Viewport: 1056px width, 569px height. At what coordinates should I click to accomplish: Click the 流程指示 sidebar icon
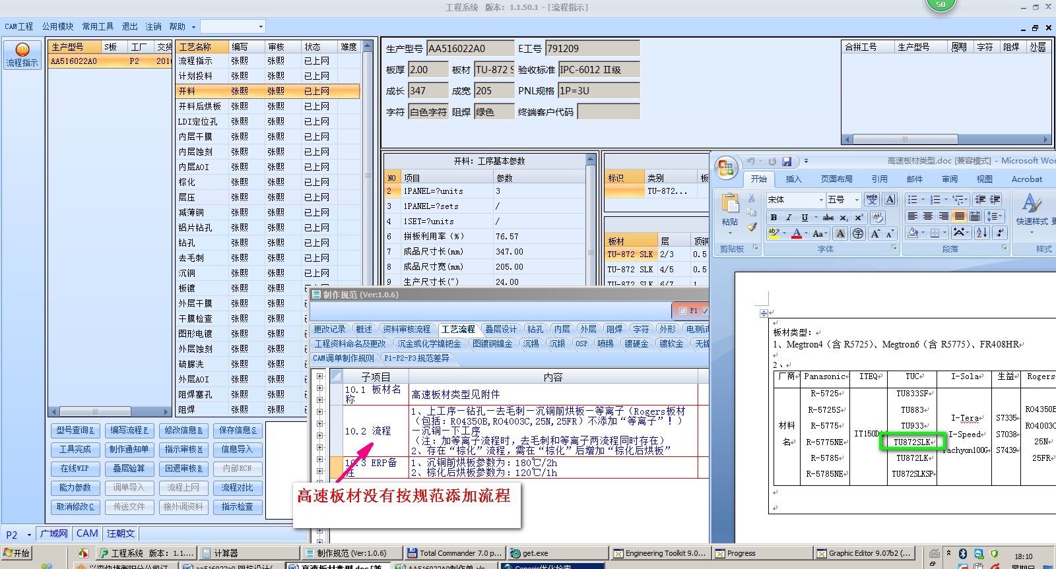22,55
